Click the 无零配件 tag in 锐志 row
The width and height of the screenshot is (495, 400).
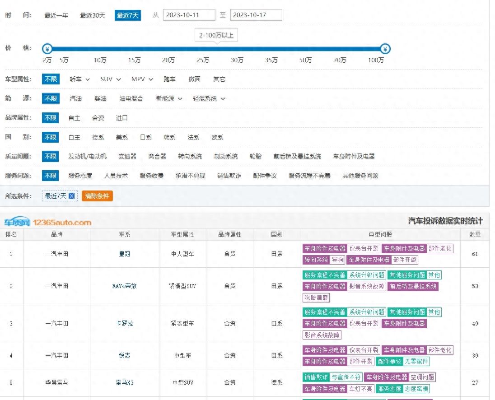(x=416, y=361)
